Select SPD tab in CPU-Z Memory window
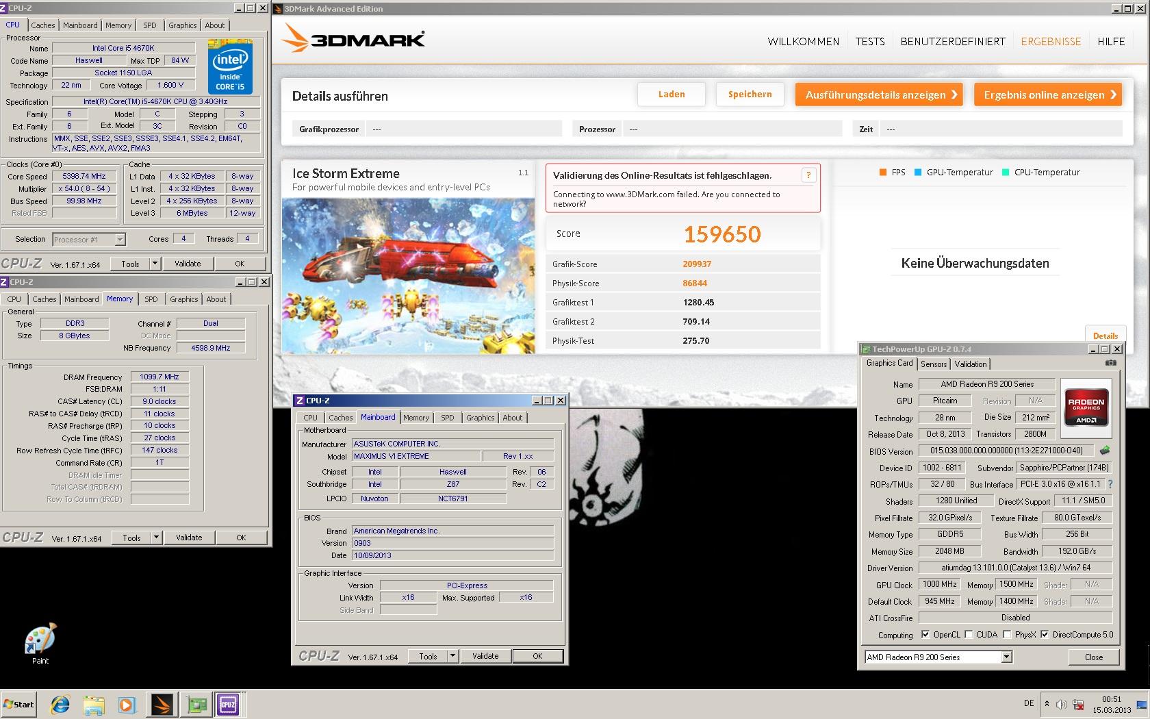This screenshot has height=719, width=1150. [151, 299]
